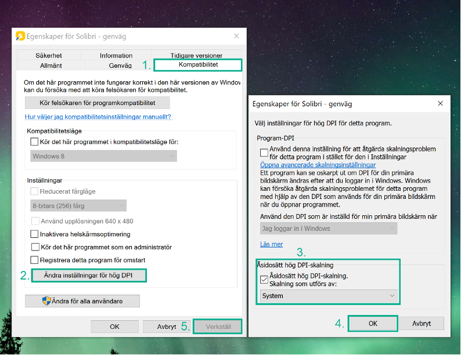Click the Solibri shortcut icon in title bar
The height and width of the screenshot is (355, 461).
[20, 36]
